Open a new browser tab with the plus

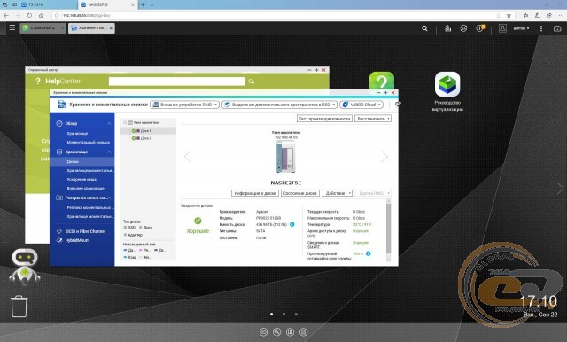(x=143, y=4)
